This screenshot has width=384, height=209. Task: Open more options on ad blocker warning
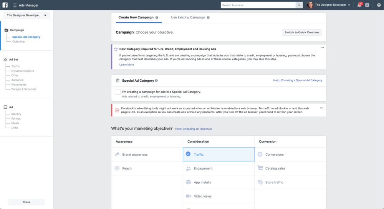pyautogui.click(x=321, y=108)
